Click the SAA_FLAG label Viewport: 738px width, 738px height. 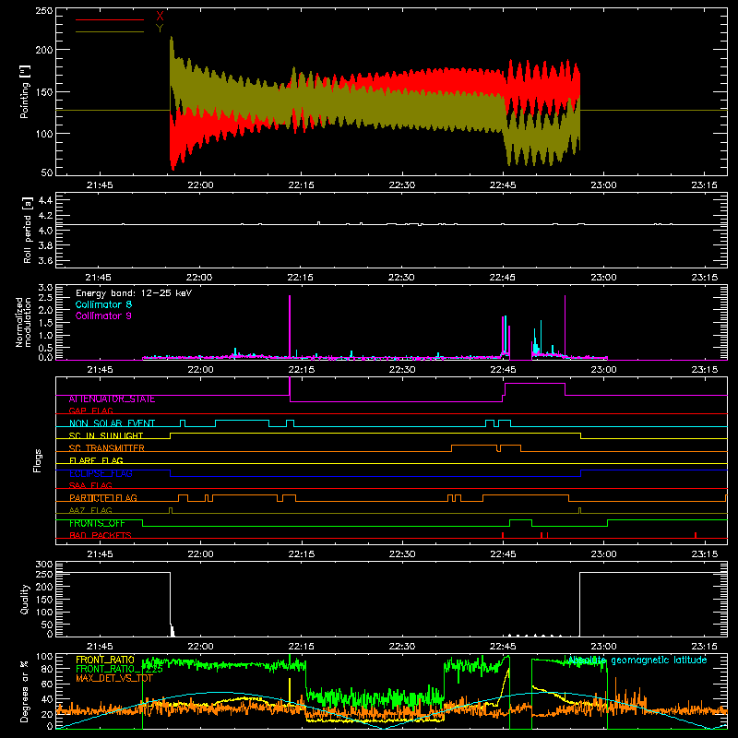[90, 486]
